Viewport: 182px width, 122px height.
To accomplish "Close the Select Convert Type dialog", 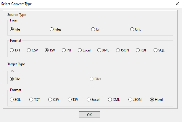I will [177, 4].
